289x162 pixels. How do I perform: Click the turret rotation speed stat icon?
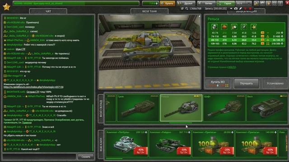(244, 27)
